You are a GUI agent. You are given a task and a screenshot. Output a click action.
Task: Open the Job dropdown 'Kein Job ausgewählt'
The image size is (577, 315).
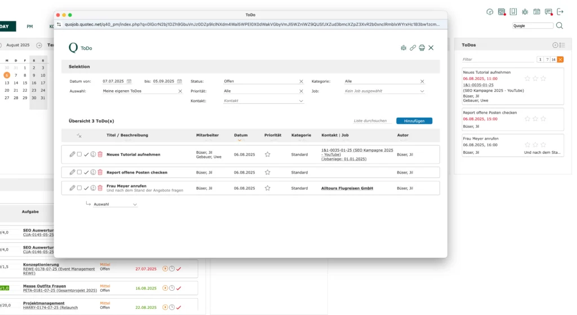pyautogui.click(x=384, y=91)
